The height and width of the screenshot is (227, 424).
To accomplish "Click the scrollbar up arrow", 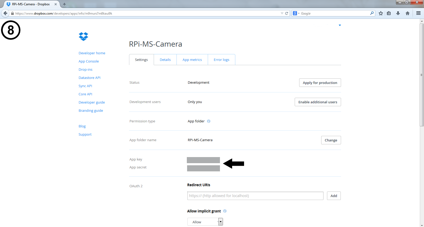I will [422, 21].
